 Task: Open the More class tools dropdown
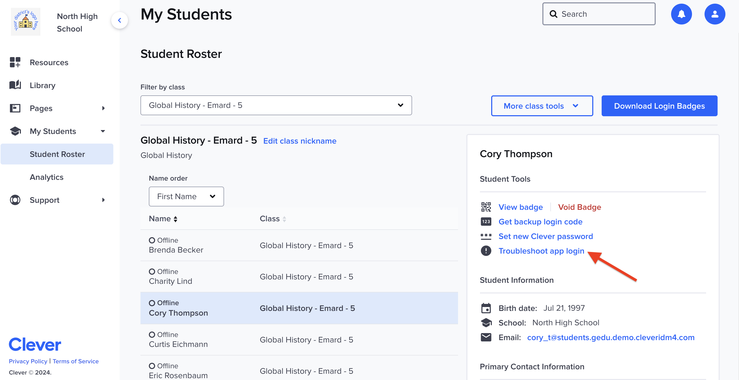click(x=542, y=106)
